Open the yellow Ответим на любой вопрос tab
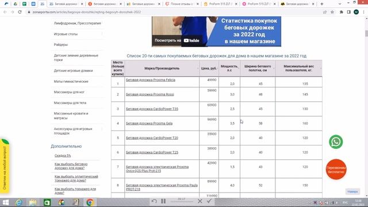Viewport: 368px width, 207px height. (5, 166)
